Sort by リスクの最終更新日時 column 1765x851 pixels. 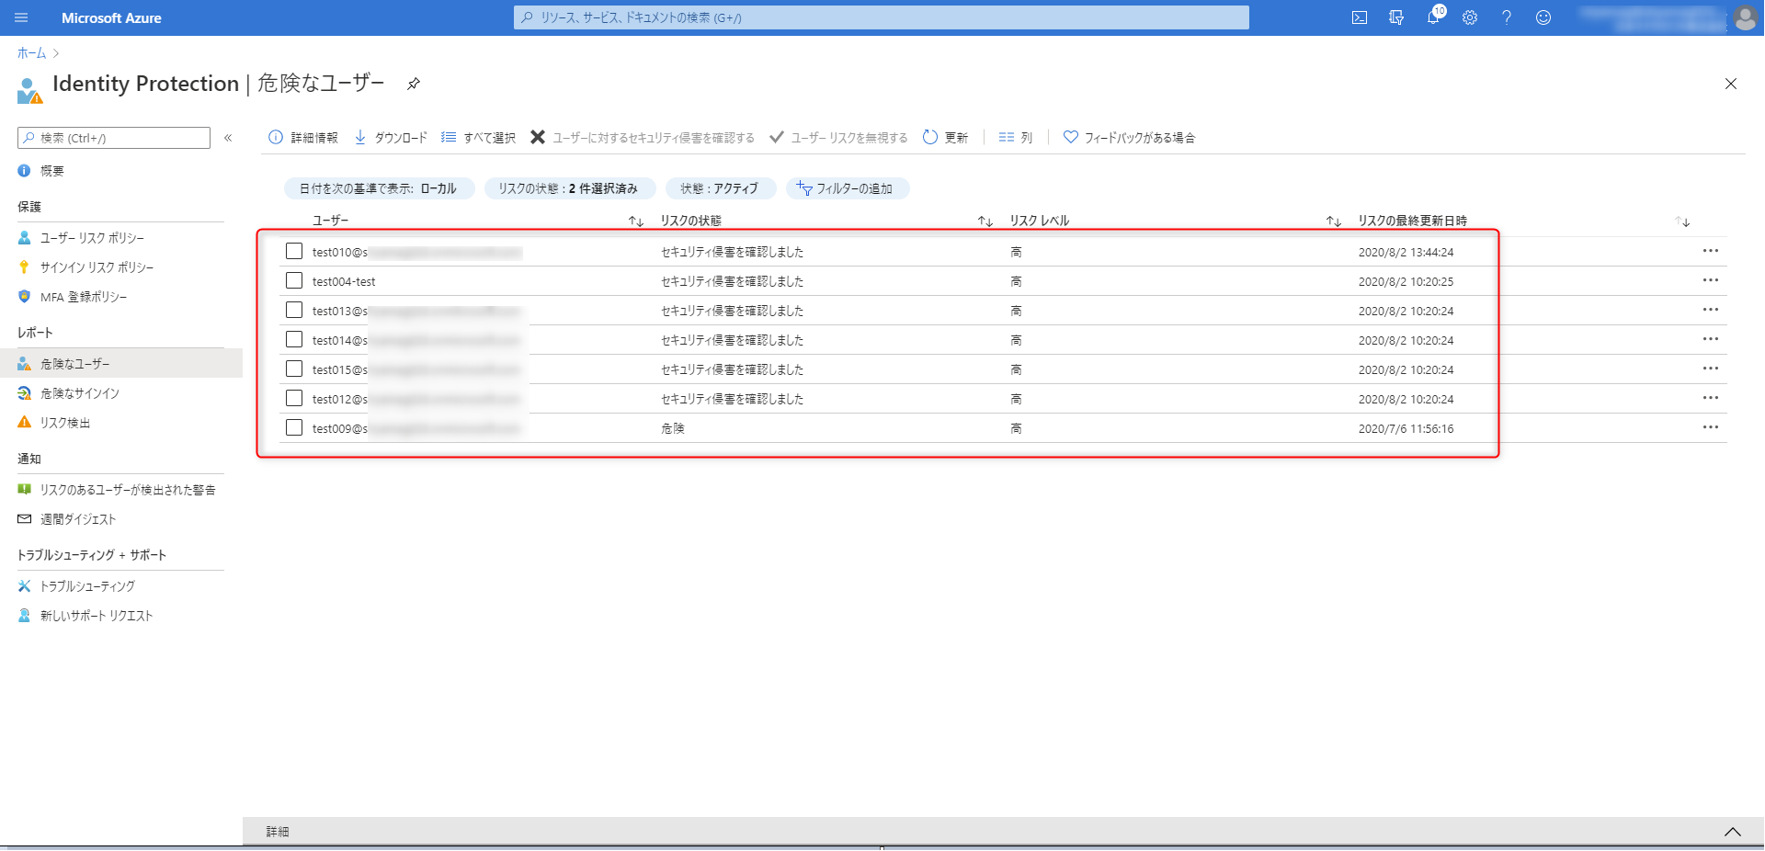tap(1682, 221)
